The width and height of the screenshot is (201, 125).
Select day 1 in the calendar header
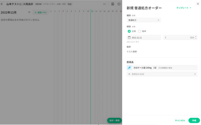point(51,11)
